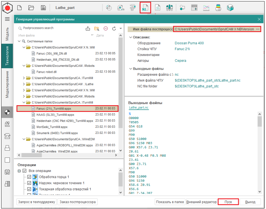The image size is (266, 209).
Task: Click the save project floppy disk icon
Action: coord(43,8)
